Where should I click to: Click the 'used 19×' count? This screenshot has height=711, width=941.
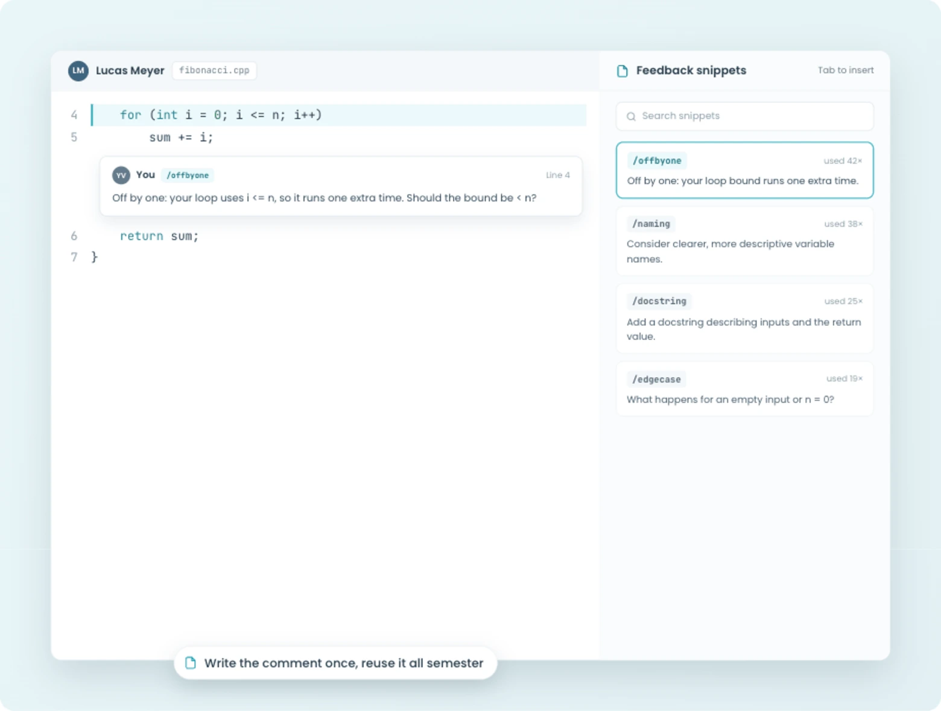click(x=844, y=378)
